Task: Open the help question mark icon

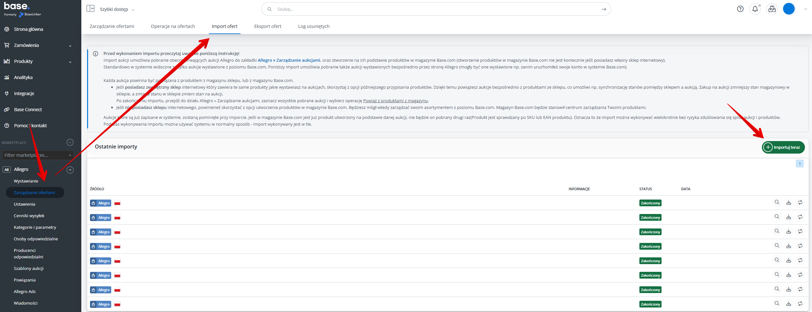Action: [740, 9]
